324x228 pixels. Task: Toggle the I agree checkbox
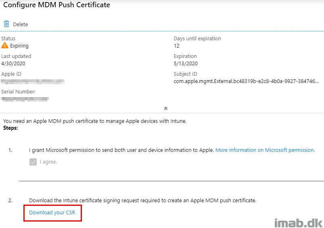[x=33, y=162]
